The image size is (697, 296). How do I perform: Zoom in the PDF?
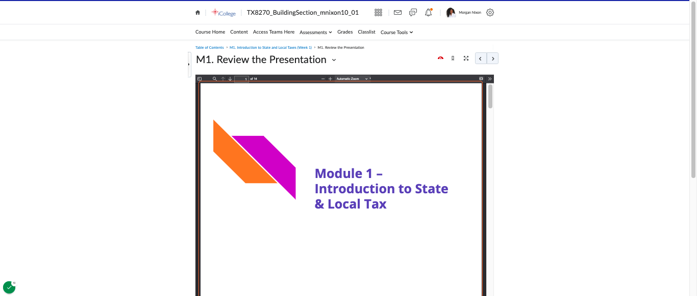(330, 79)
